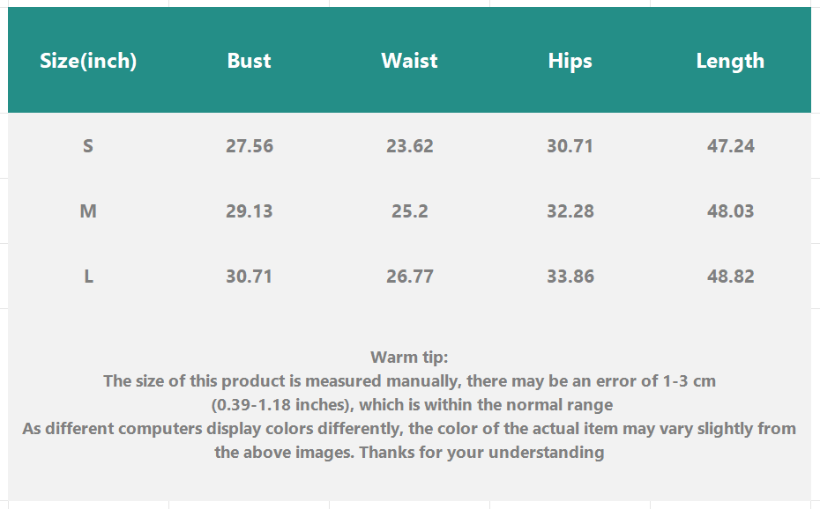Click length value 48.82

click(x=731, y=277)
